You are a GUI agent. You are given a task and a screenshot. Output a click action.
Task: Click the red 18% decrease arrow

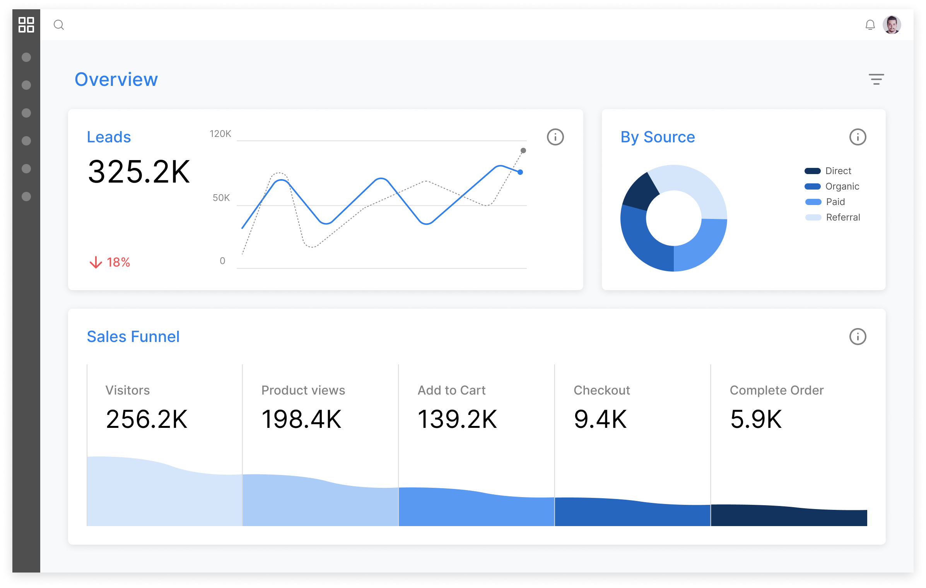tap(96, 262)
